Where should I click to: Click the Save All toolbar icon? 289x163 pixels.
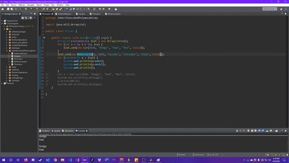pos(12,9)
